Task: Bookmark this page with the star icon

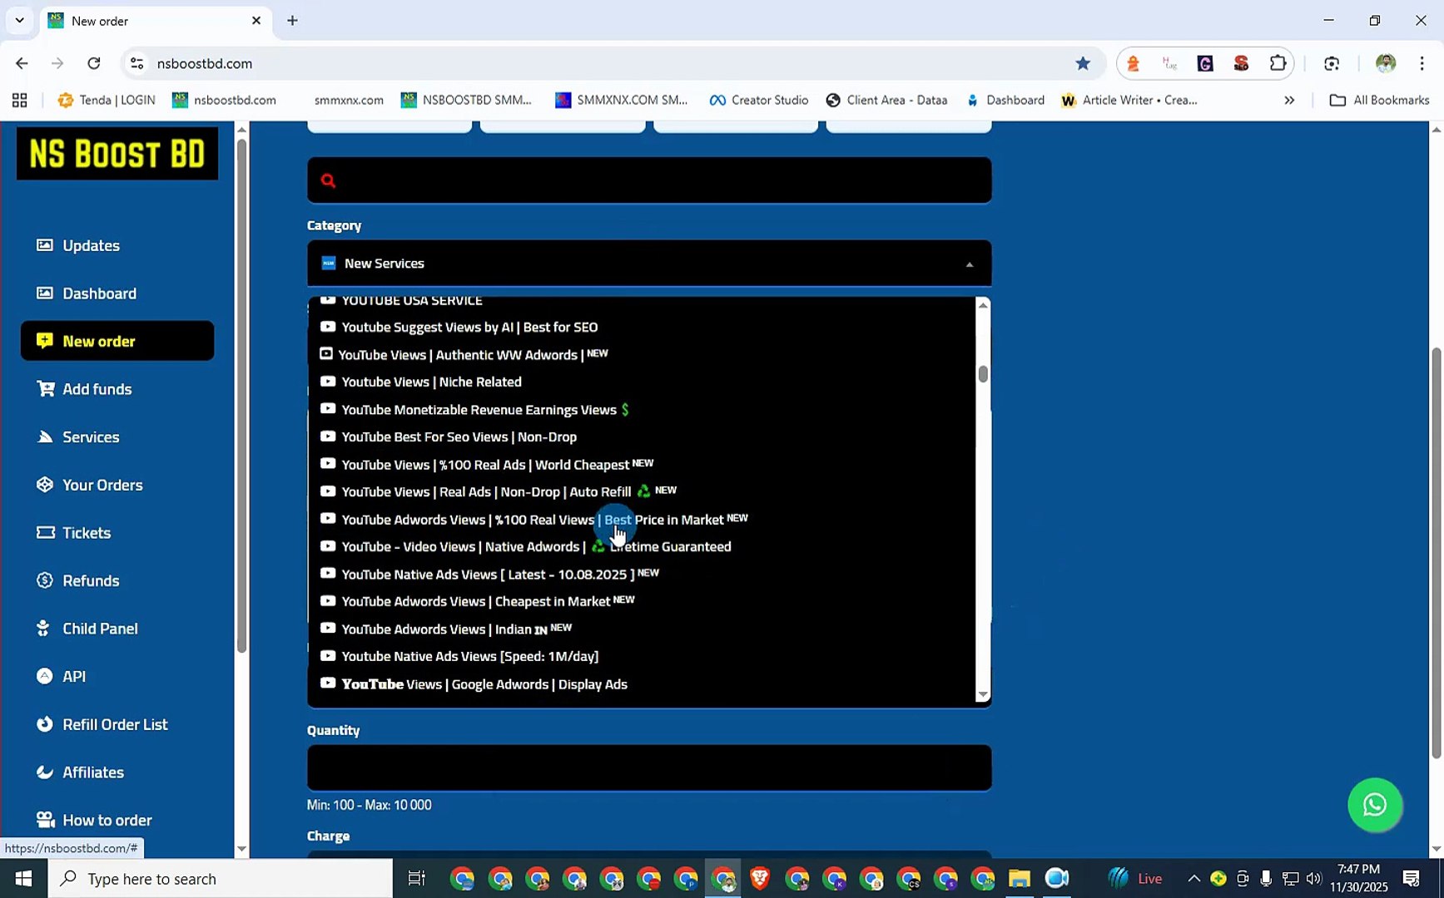Action: 1083,63
